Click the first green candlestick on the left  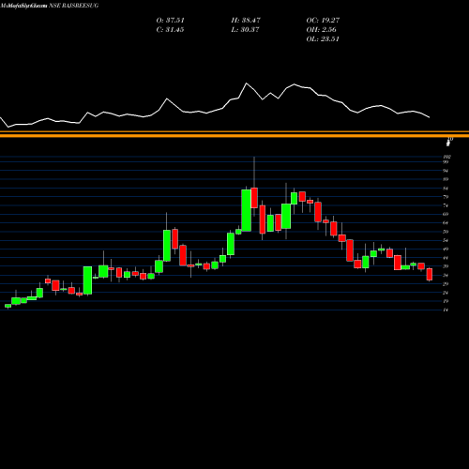point(8,306)
